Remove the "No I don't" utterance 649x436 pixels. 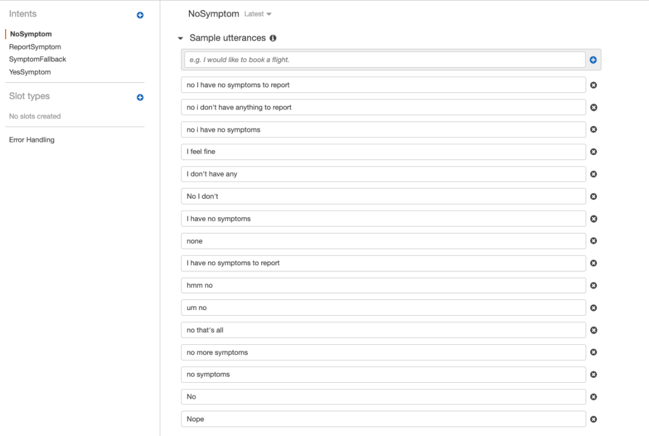(593, 196)
